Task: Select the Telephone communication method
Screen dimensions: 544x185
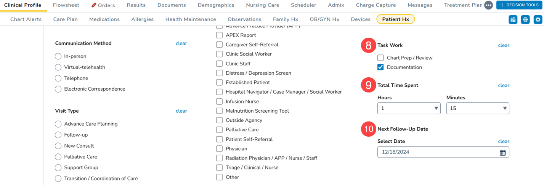Action: click(58, 78)
